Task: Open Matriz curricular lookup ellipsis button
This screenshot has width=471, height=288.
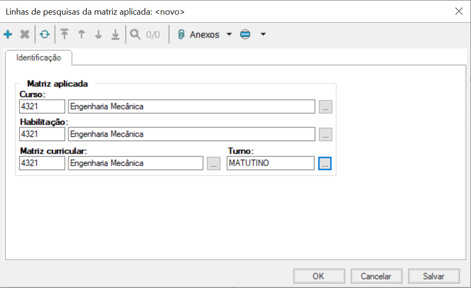Action: (214, 163)
